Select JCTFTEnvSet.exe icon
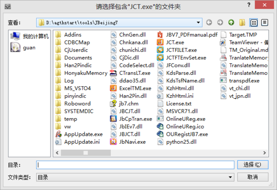277x190 pixels. (x=160, y=58)
